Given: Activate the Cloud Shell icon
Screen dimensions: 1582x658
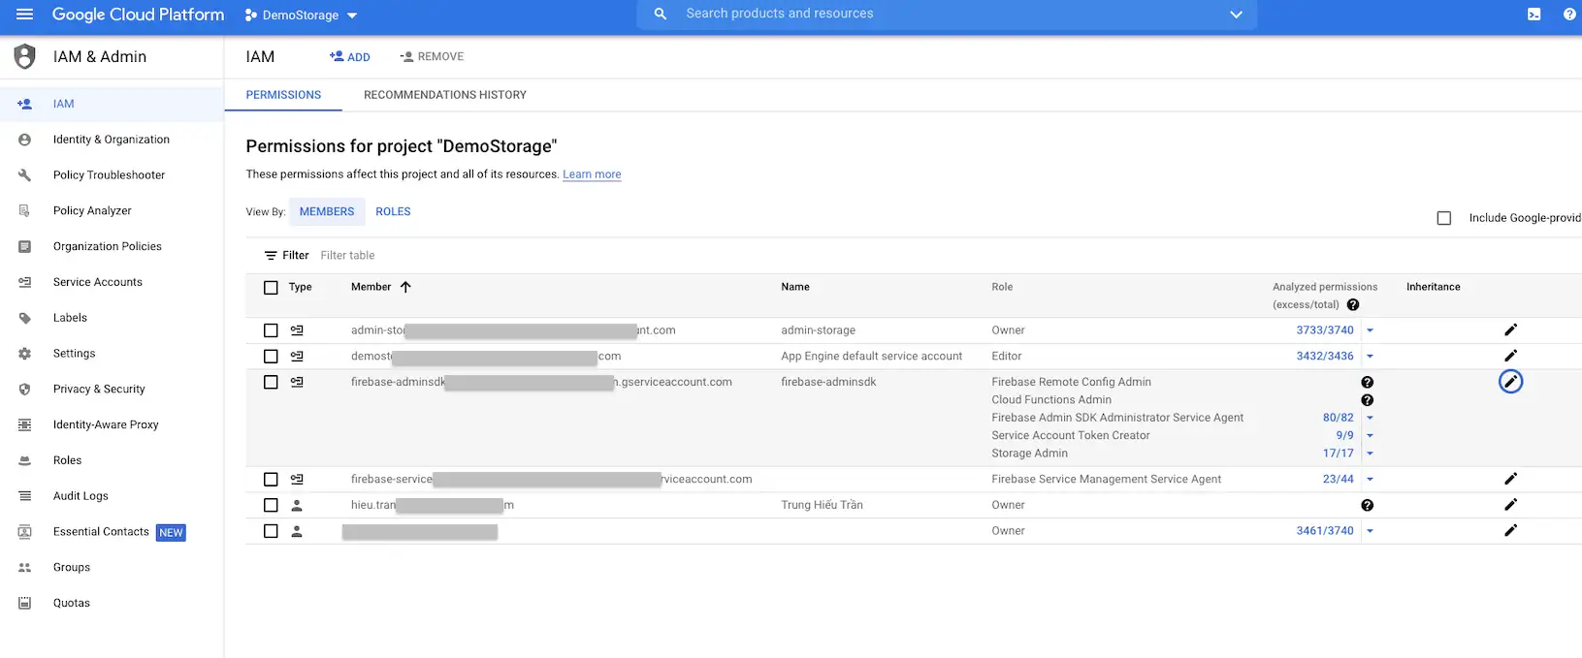Looking at the screenshot, I should point(1534,15).
